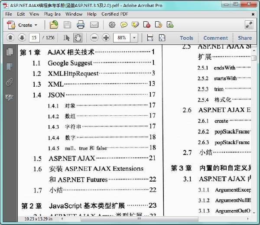
Task: Click the delete page icon with red mark
Action: tap(147, 25)
